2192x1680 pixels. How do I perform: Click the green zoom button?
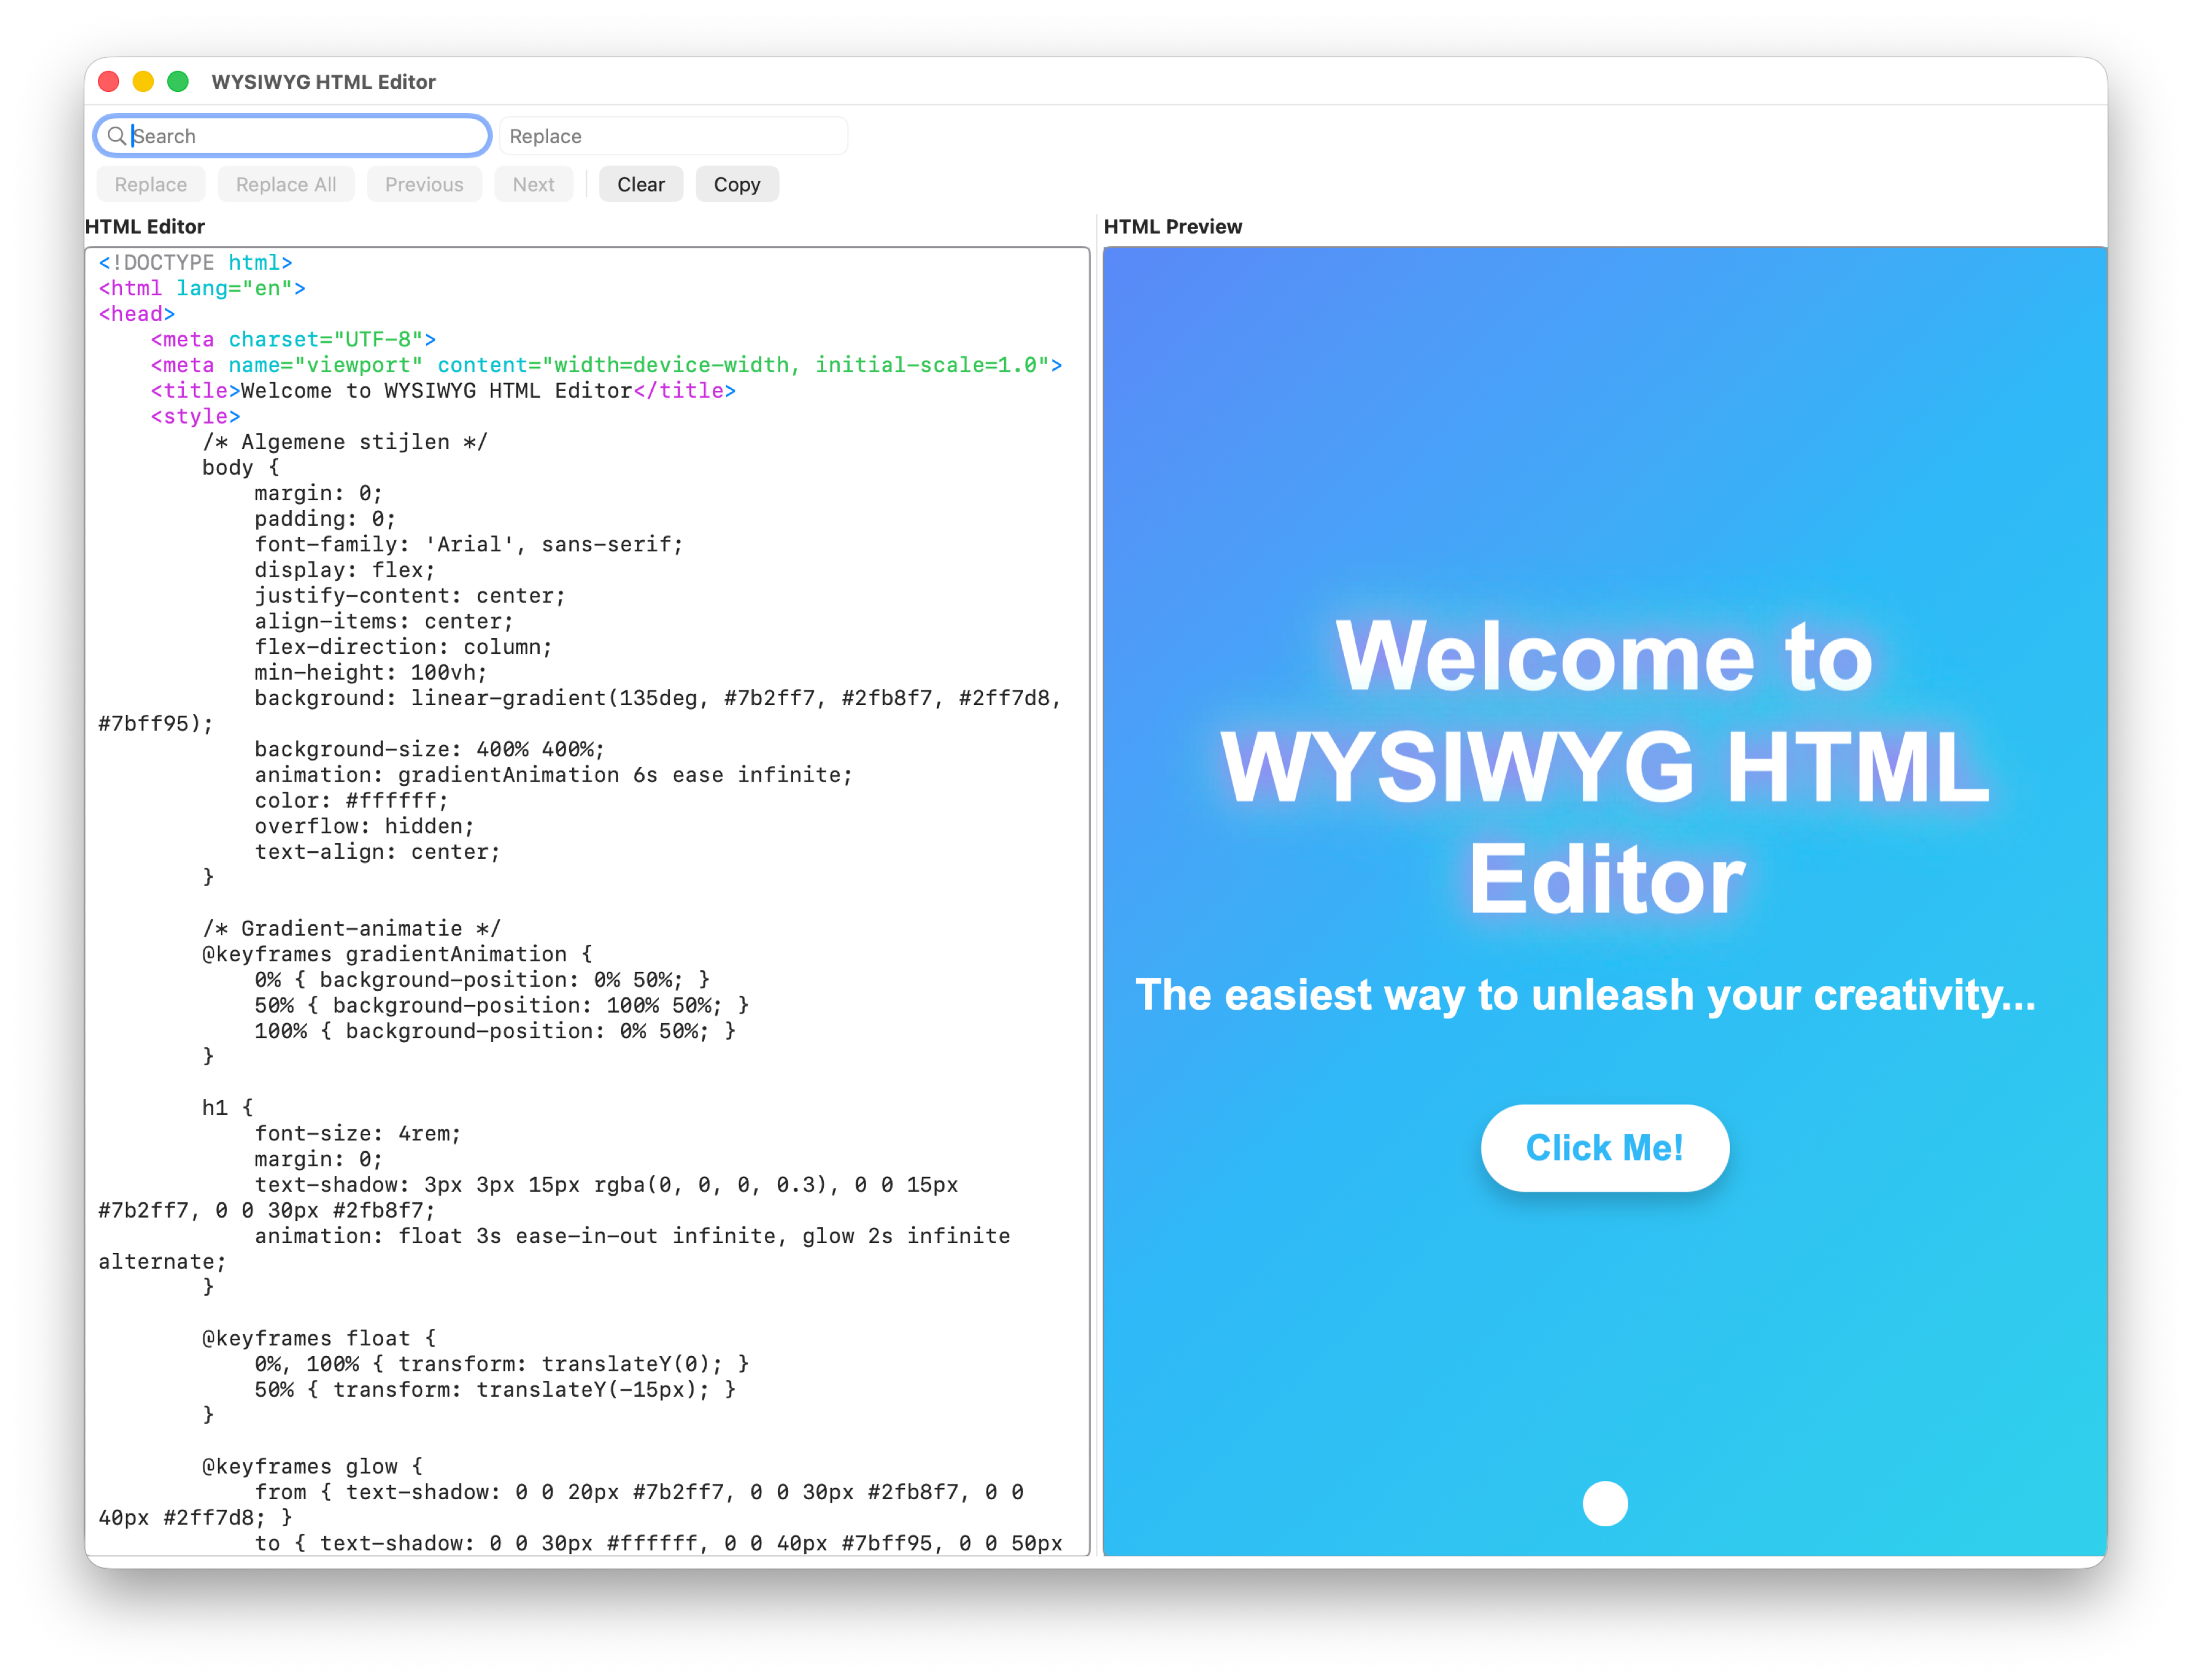(x=177, y=81)
